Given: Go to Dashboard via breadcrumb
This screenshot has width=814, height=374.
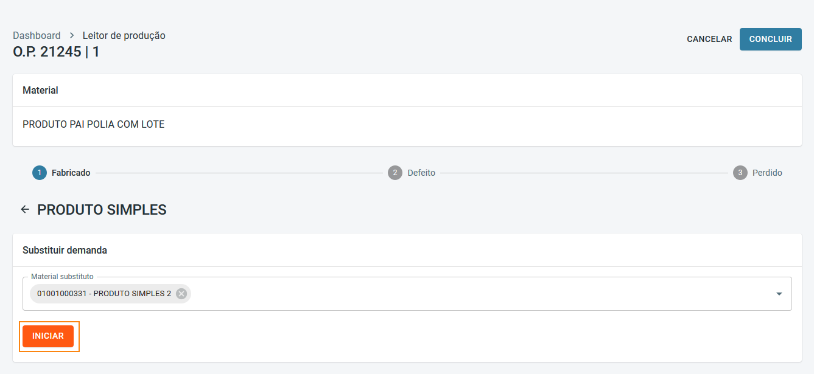Looking at the screenshot, I should pos(37,36).
